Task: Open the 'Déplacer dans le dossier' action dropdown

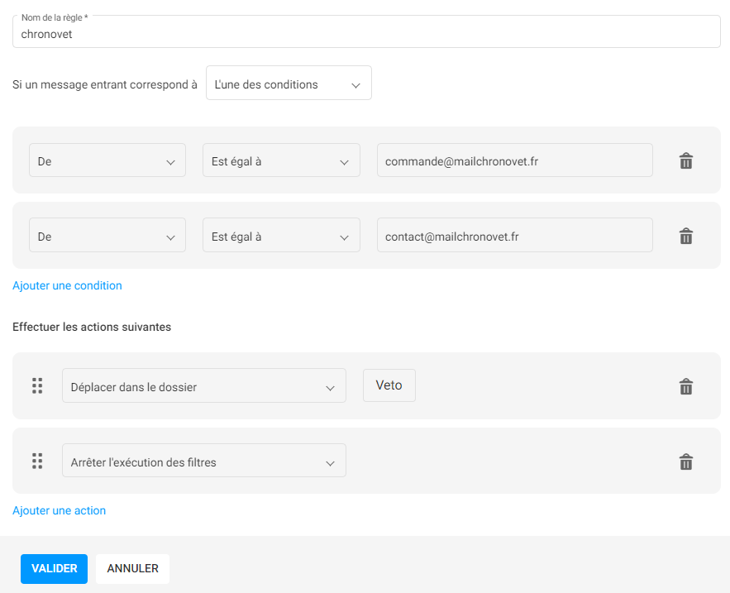Action: pos(204,385)
